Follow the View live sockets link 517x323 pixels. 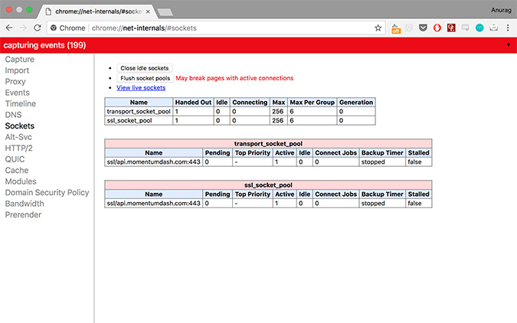[140, 88]
